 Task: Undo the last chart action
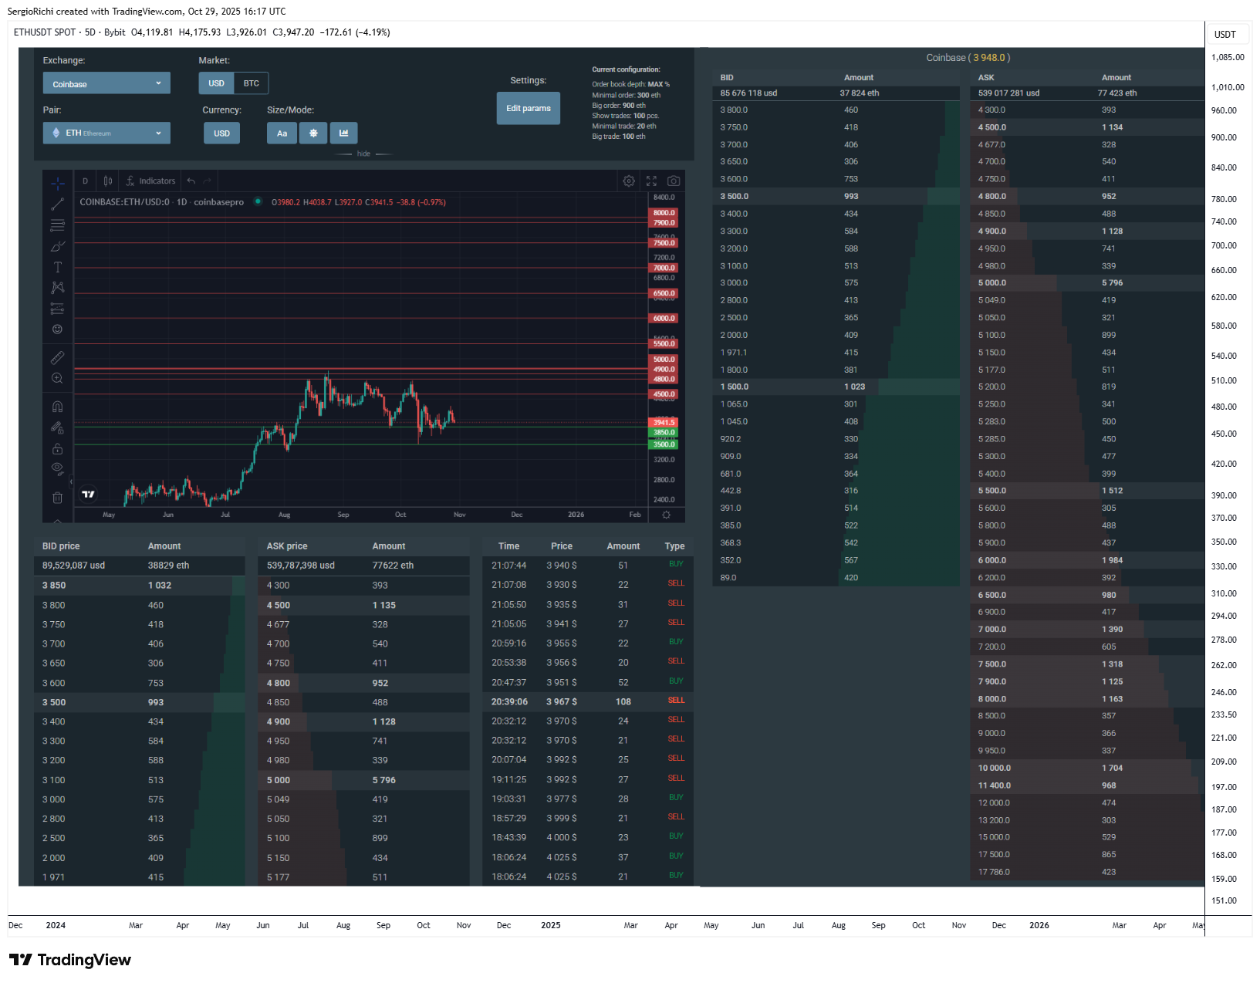coord(191,181)
